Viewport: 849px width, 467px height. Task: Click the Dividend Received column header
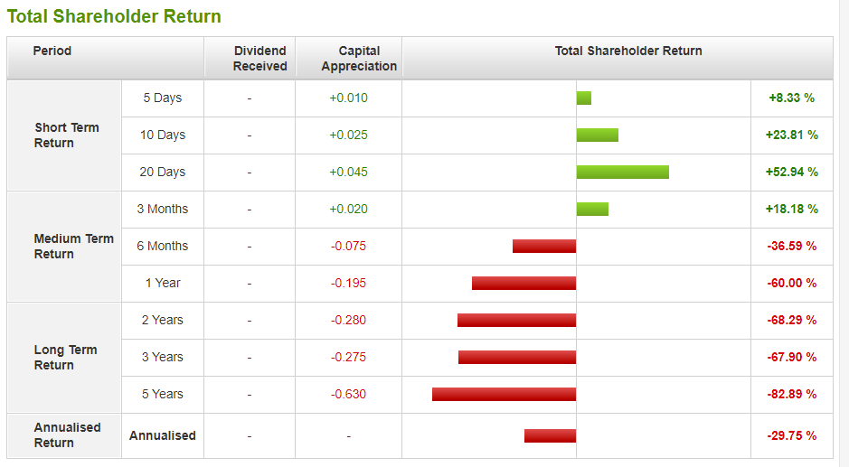[250, 58]
